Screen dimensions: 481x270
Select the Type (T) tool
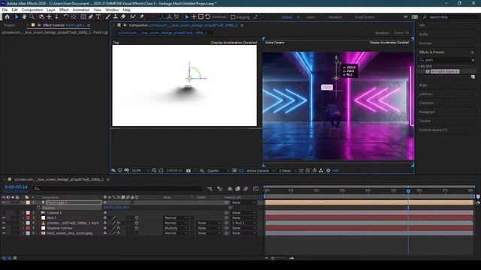click(98, 16)
